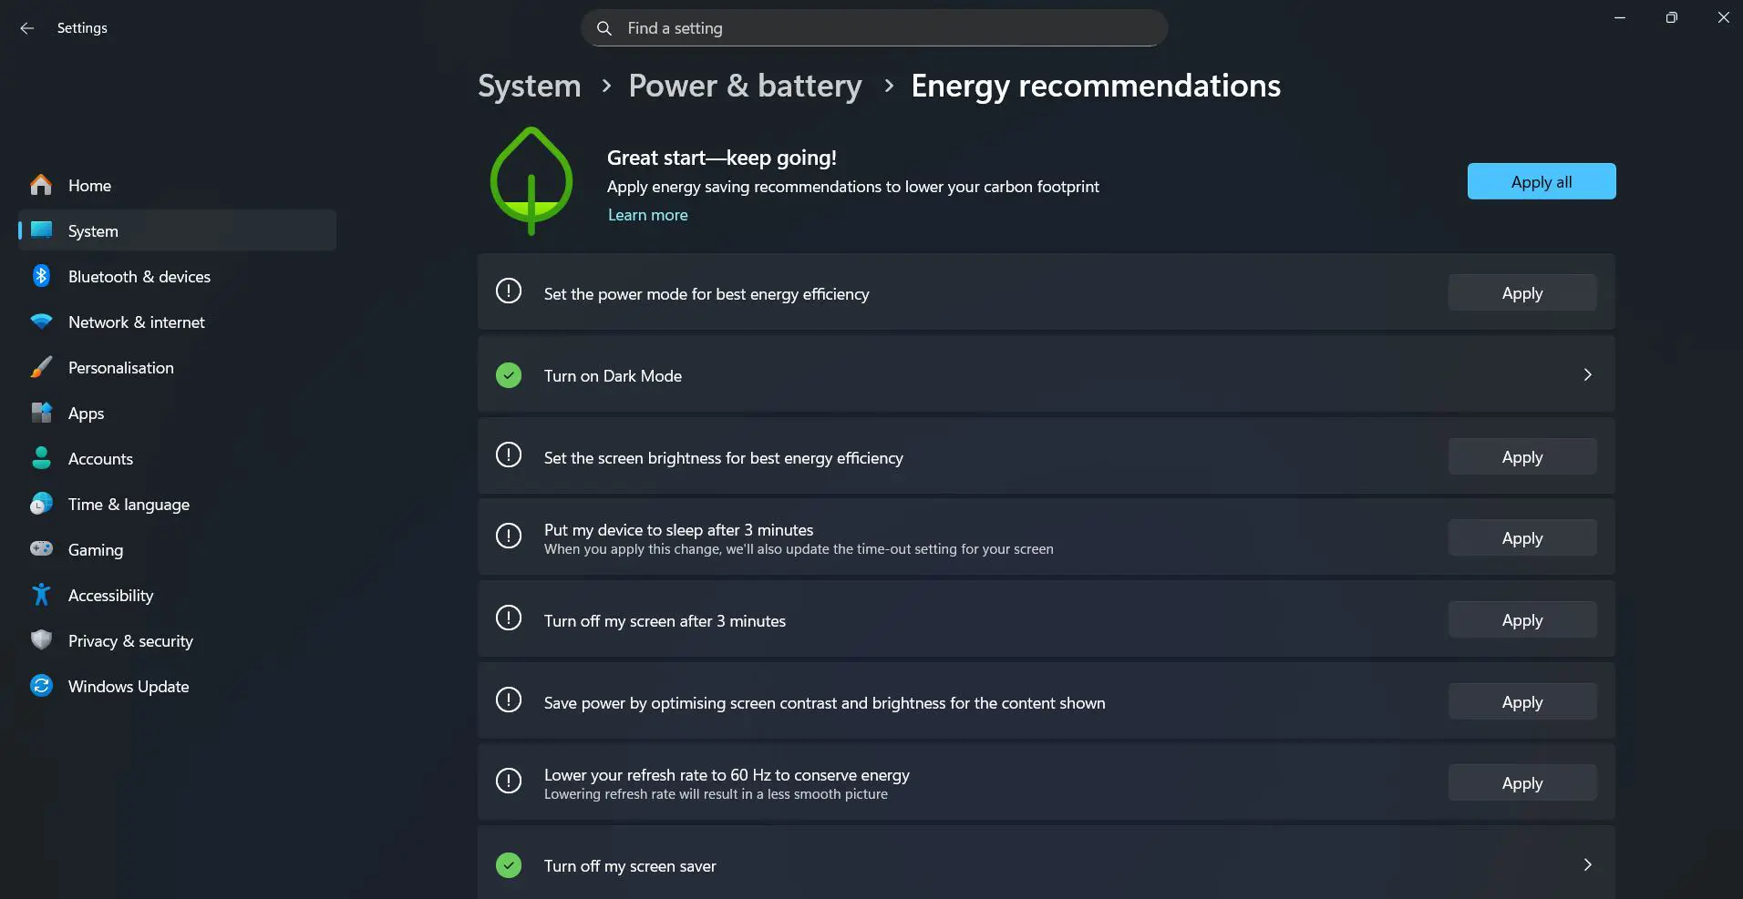Select the Network & internet Wi-Fi icon
1743x899 pixels.
click(42, 322)
